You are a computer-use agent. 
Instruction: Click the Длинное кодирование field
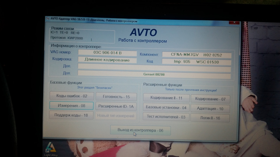pyautogui.click(x=107, y=60)
